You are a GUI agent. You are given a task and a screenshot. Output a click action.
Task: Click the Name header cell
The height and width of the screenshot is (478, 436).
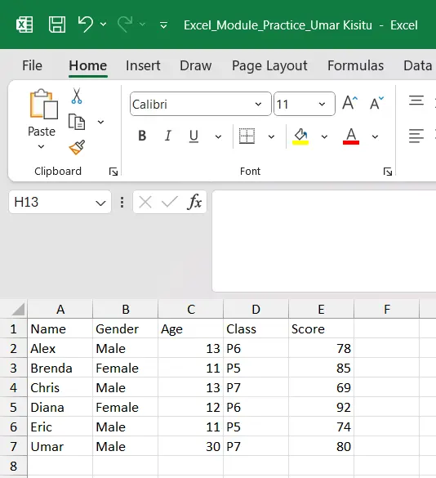pos(60,328)
